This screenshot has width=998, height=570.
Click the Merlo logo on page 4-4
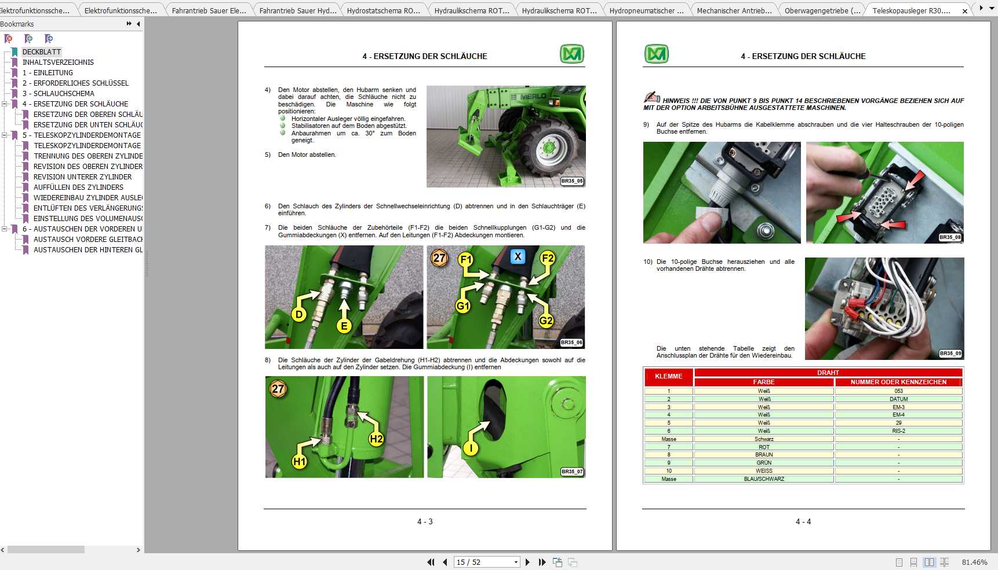(657, 54)
